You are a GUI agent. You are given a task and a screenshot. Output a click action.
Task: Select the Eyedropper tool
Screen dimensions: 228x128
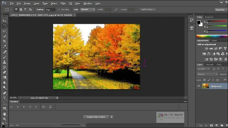point(5,46)
